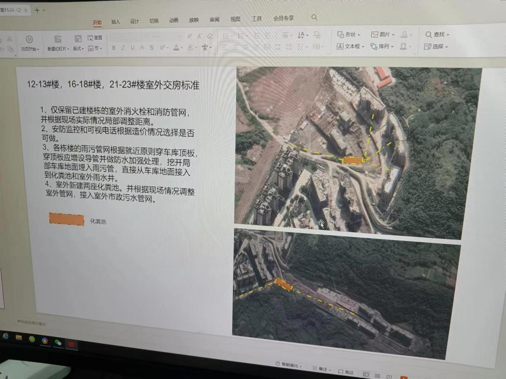506x379 pixels.
Task: Click the font color A icon
Action: (176, 47)
